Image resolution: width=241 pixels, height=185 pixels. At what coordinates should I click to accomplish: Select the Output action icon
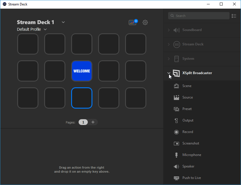pyautogui.click(x=176, y=121)
